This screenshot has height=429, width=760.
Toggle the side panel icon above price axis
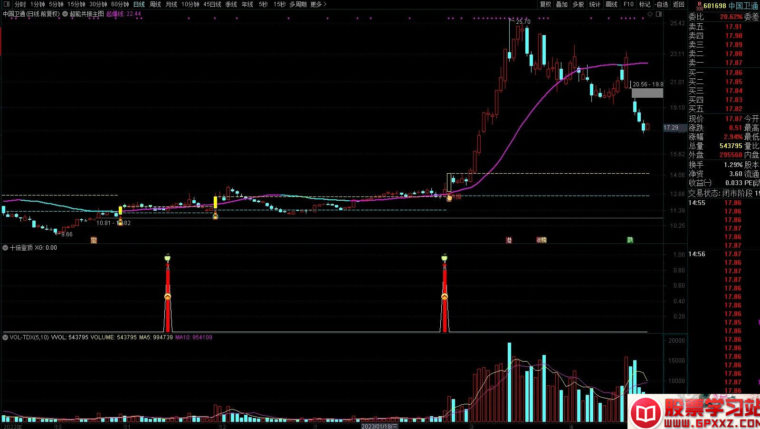[x=659, y=14]
